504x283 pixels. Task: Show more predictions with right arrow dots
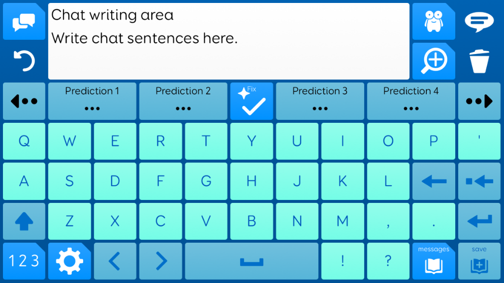pyautogui.click(x=479, y=101)
